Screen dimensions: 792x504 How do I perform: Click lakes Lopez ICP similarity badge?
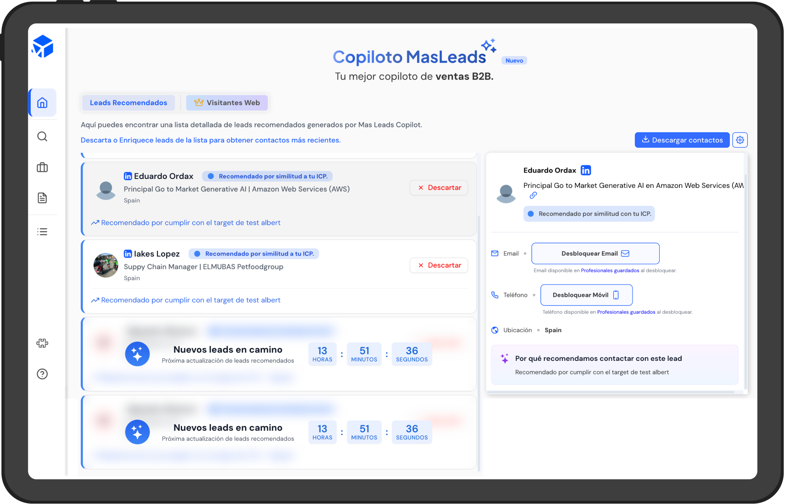[254, 253]
